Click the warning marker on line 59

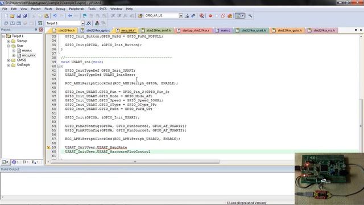[x=48, y=147]
